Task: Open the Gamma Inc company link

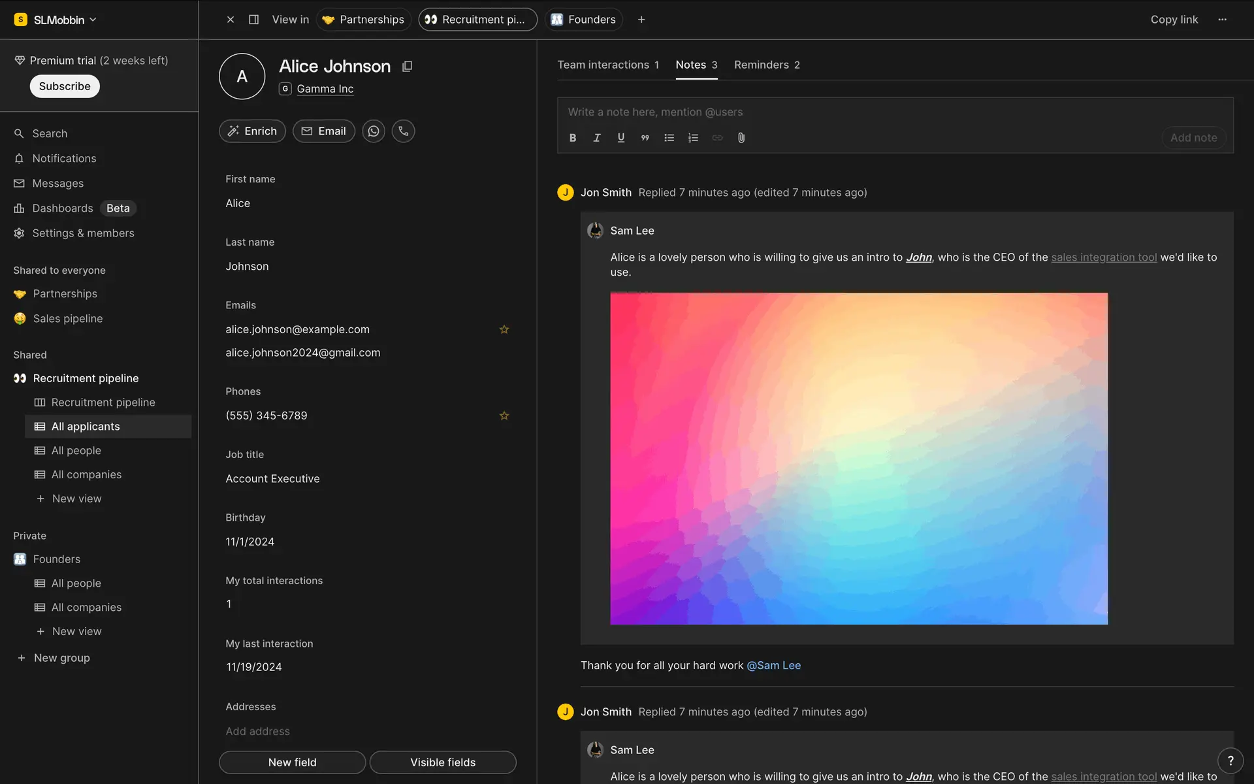Action: click(x=325, y=89)
